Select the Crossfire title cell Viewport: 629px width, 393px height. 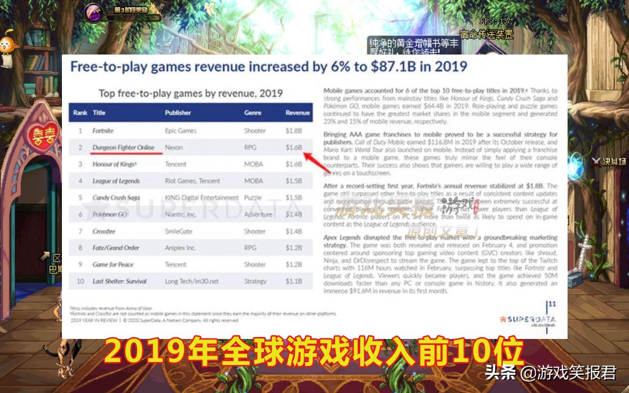[x=105, y=231]
